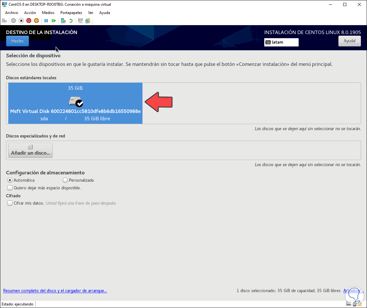
Task: Click the blue Hecho button
Action: [17, 41]
